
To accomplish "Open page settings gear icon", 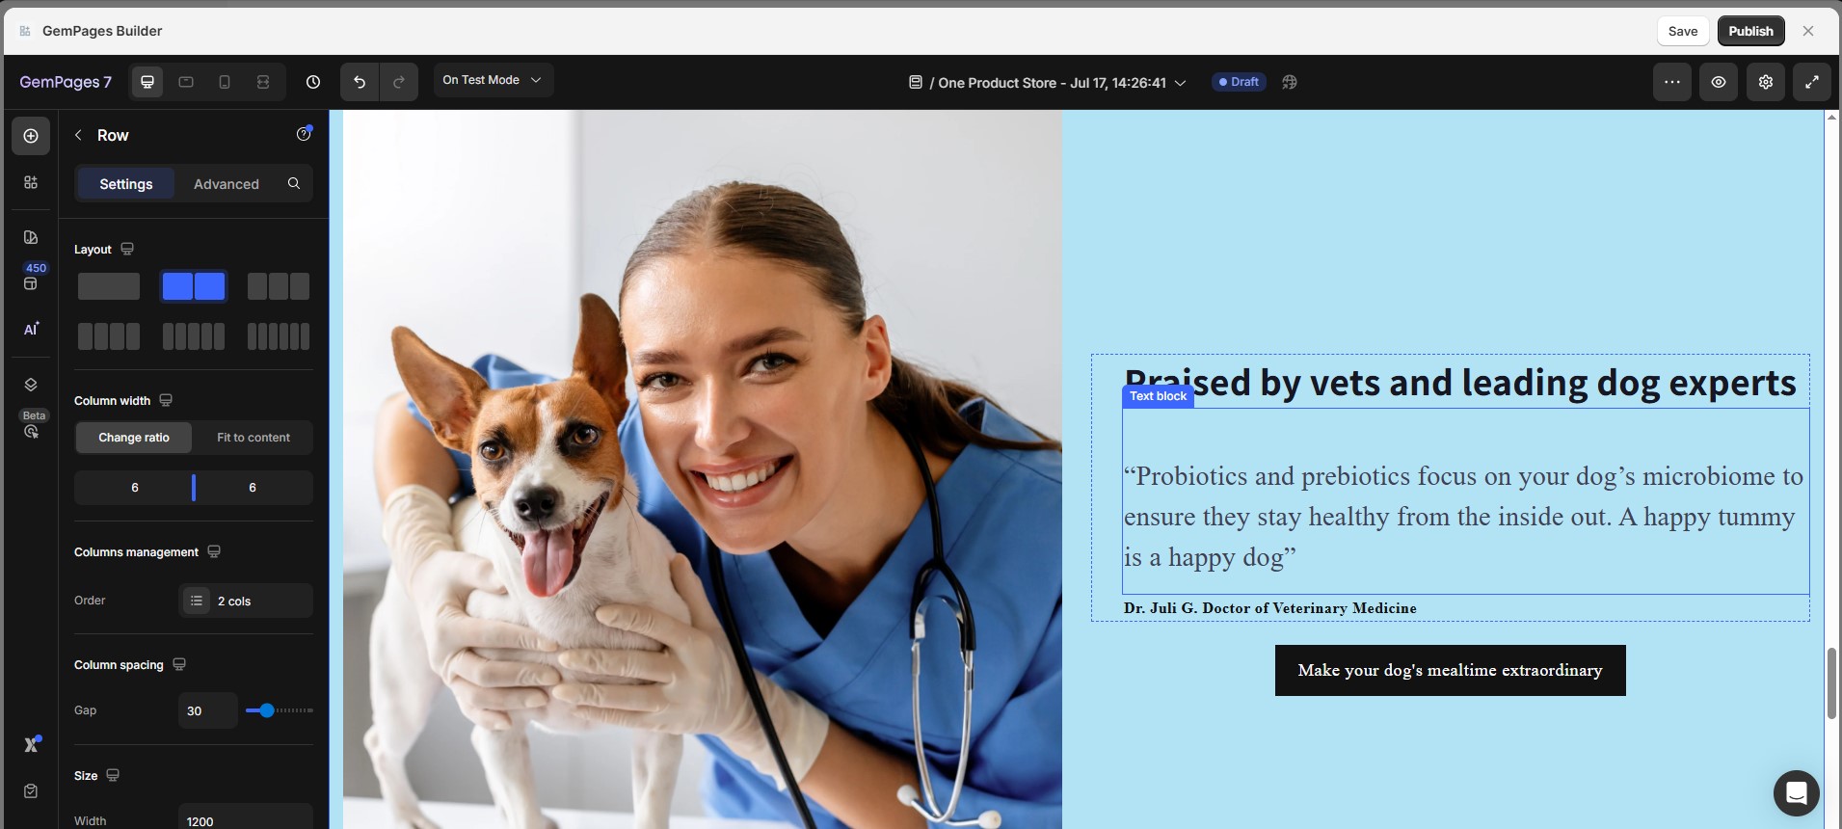I will [x=1766, y=82].
